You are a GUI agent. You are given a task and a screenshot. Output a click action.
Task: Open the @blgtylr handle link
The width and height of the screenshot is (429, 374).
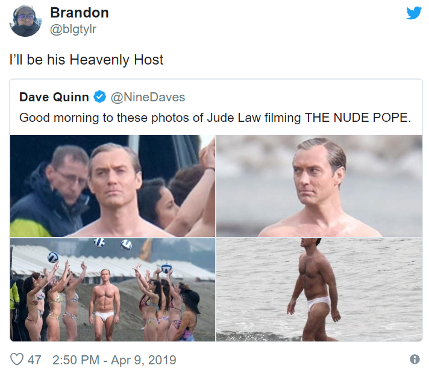point(73,29)
